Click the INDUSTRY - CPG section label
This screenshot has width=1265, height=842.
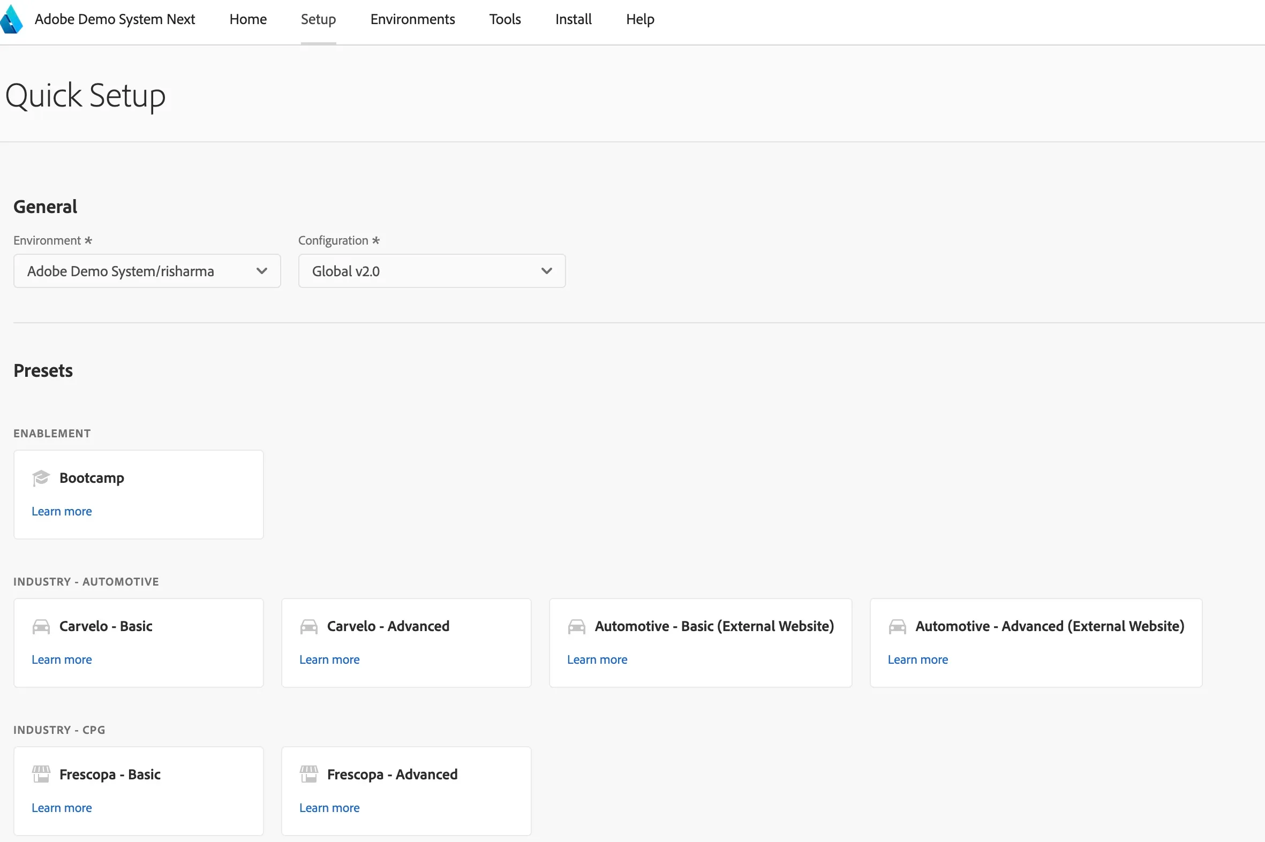pyautogui.click(x=59, y=730)
